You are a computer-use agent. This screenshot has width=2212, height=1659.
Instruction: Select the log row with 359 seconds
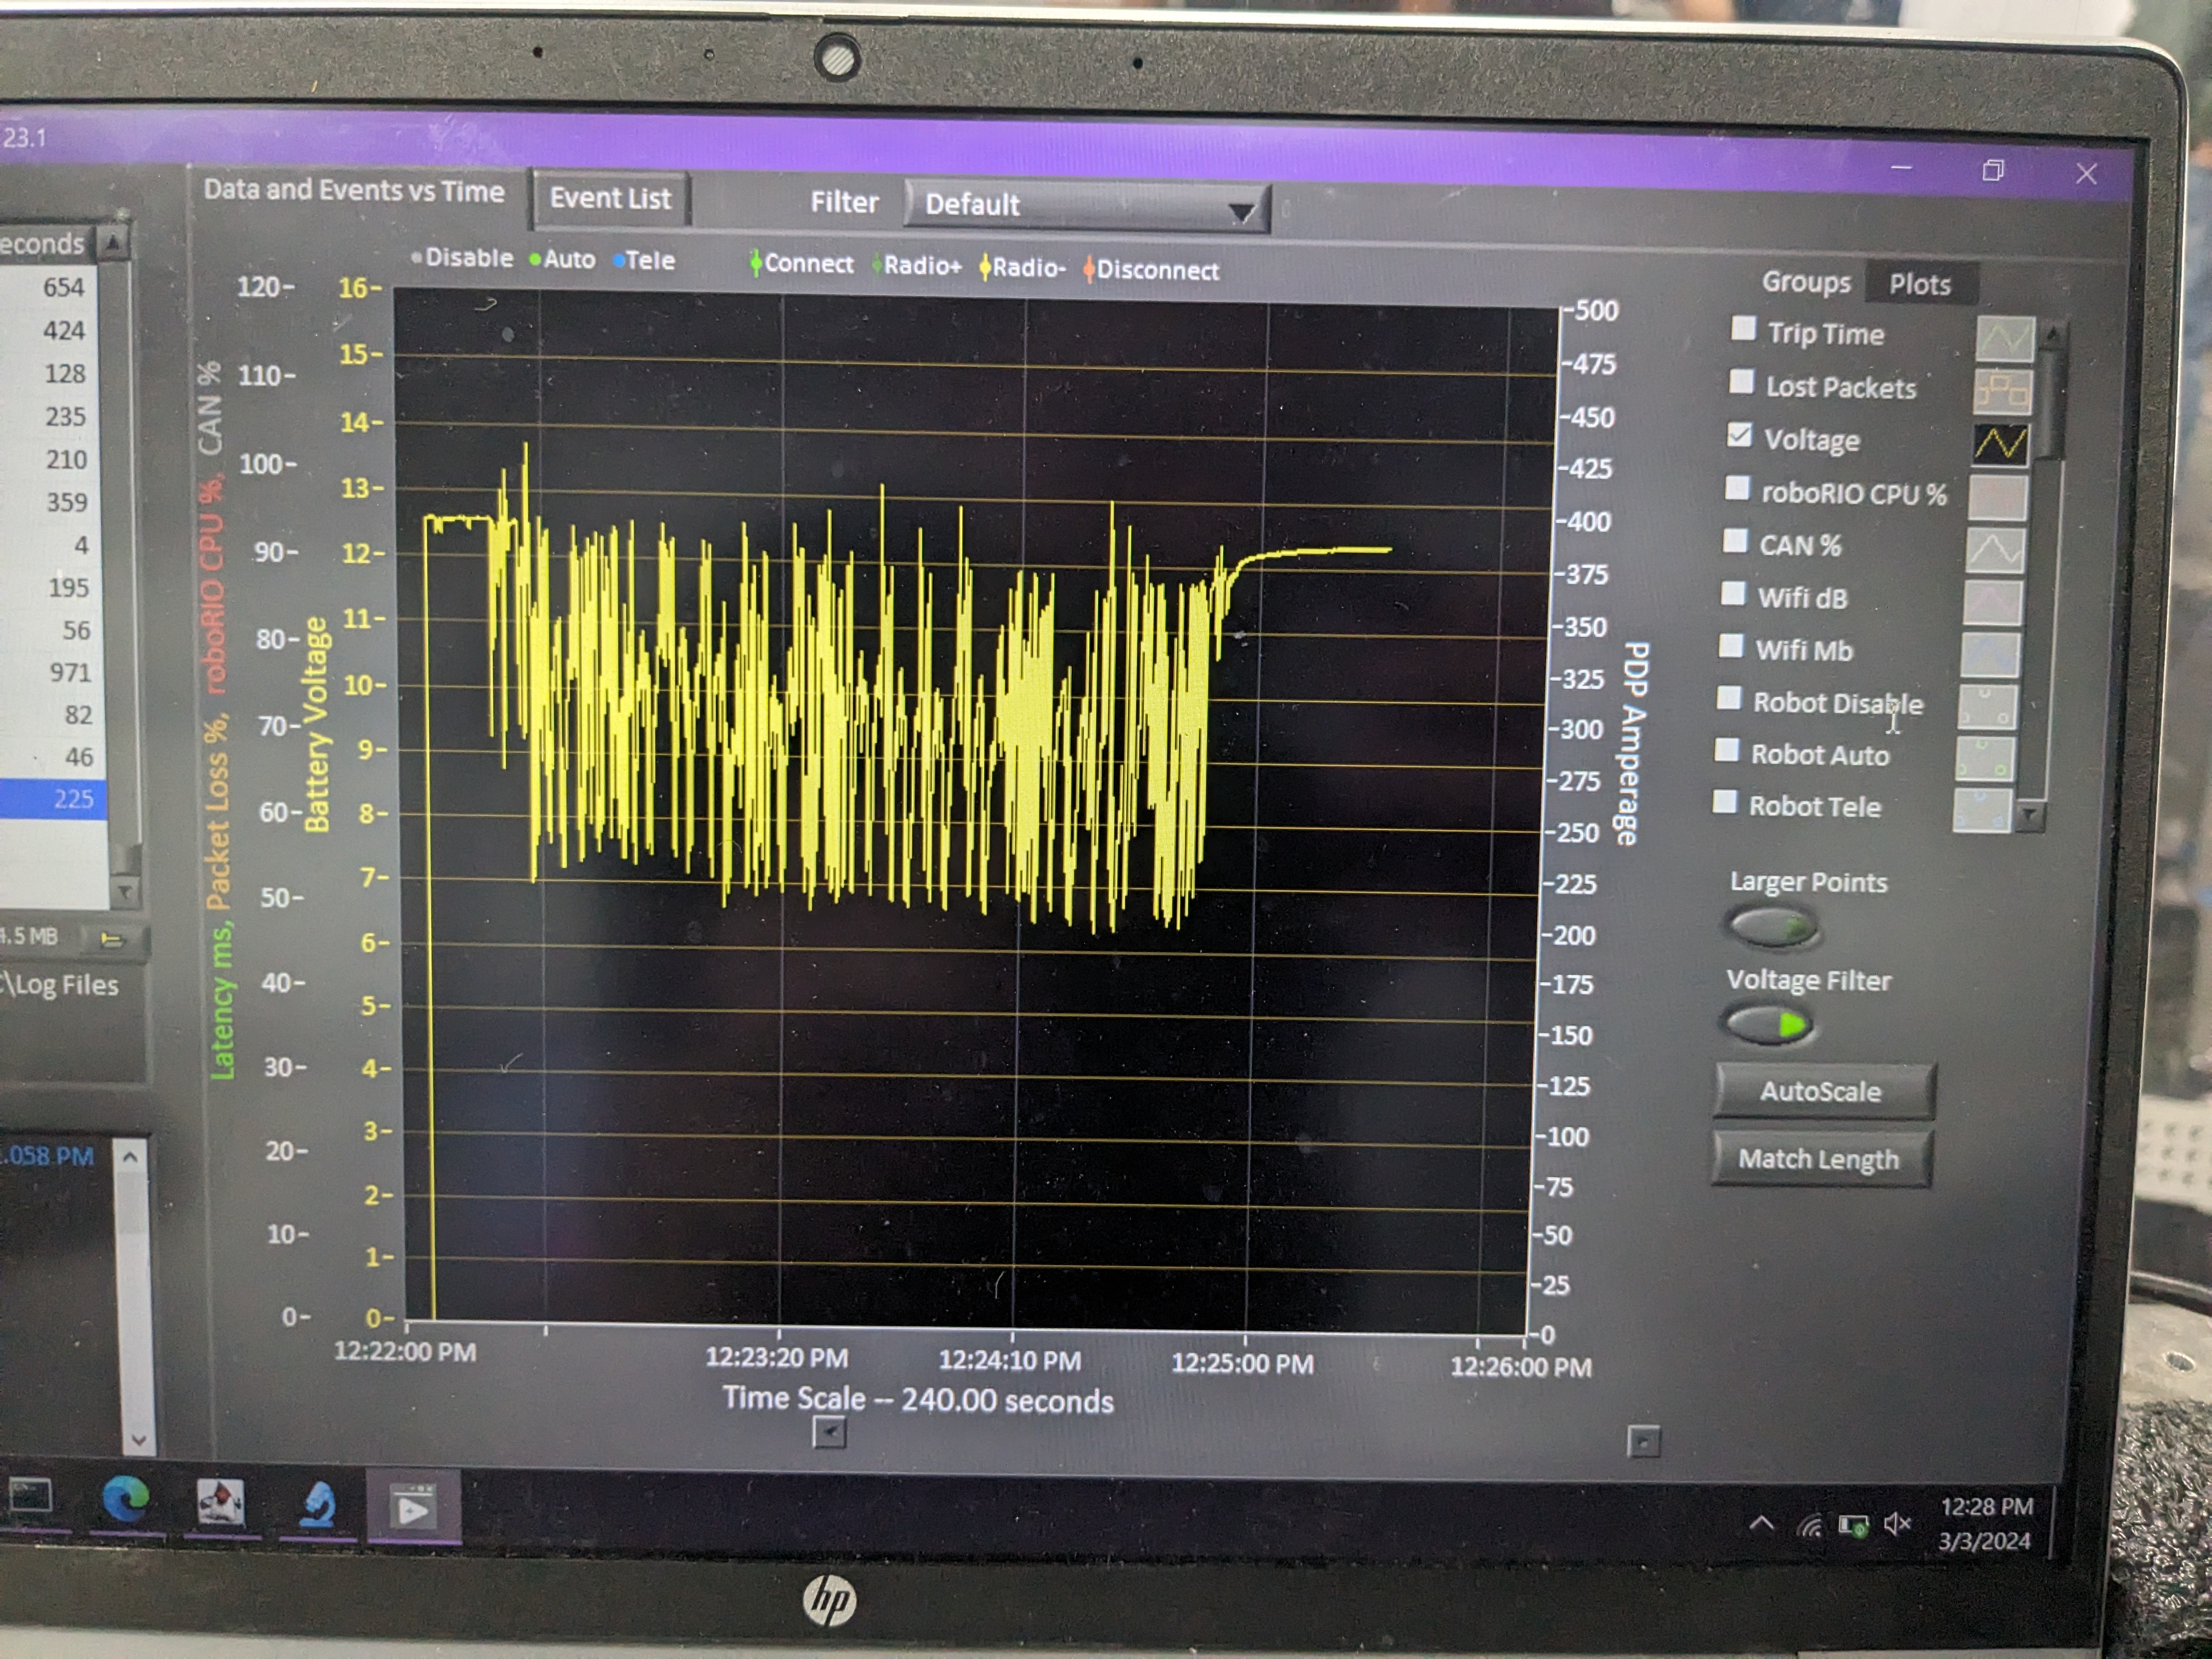pos(49,502)
